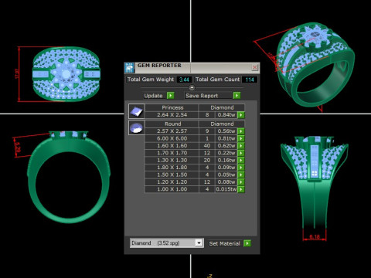The image size is (371, 278).
Task: Click the 1.00 X 1.00 size cell
Action: coord(172,189)
